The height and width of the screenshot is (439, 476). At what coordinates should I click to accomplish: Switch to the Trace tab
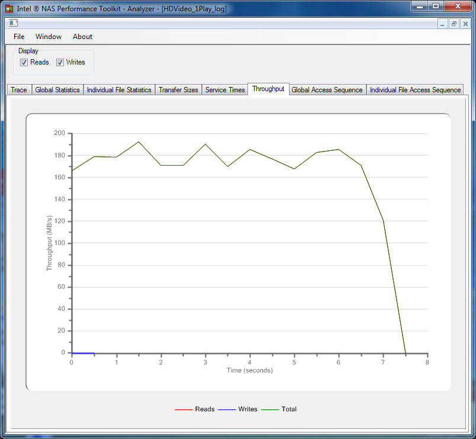tap(19, 90)
